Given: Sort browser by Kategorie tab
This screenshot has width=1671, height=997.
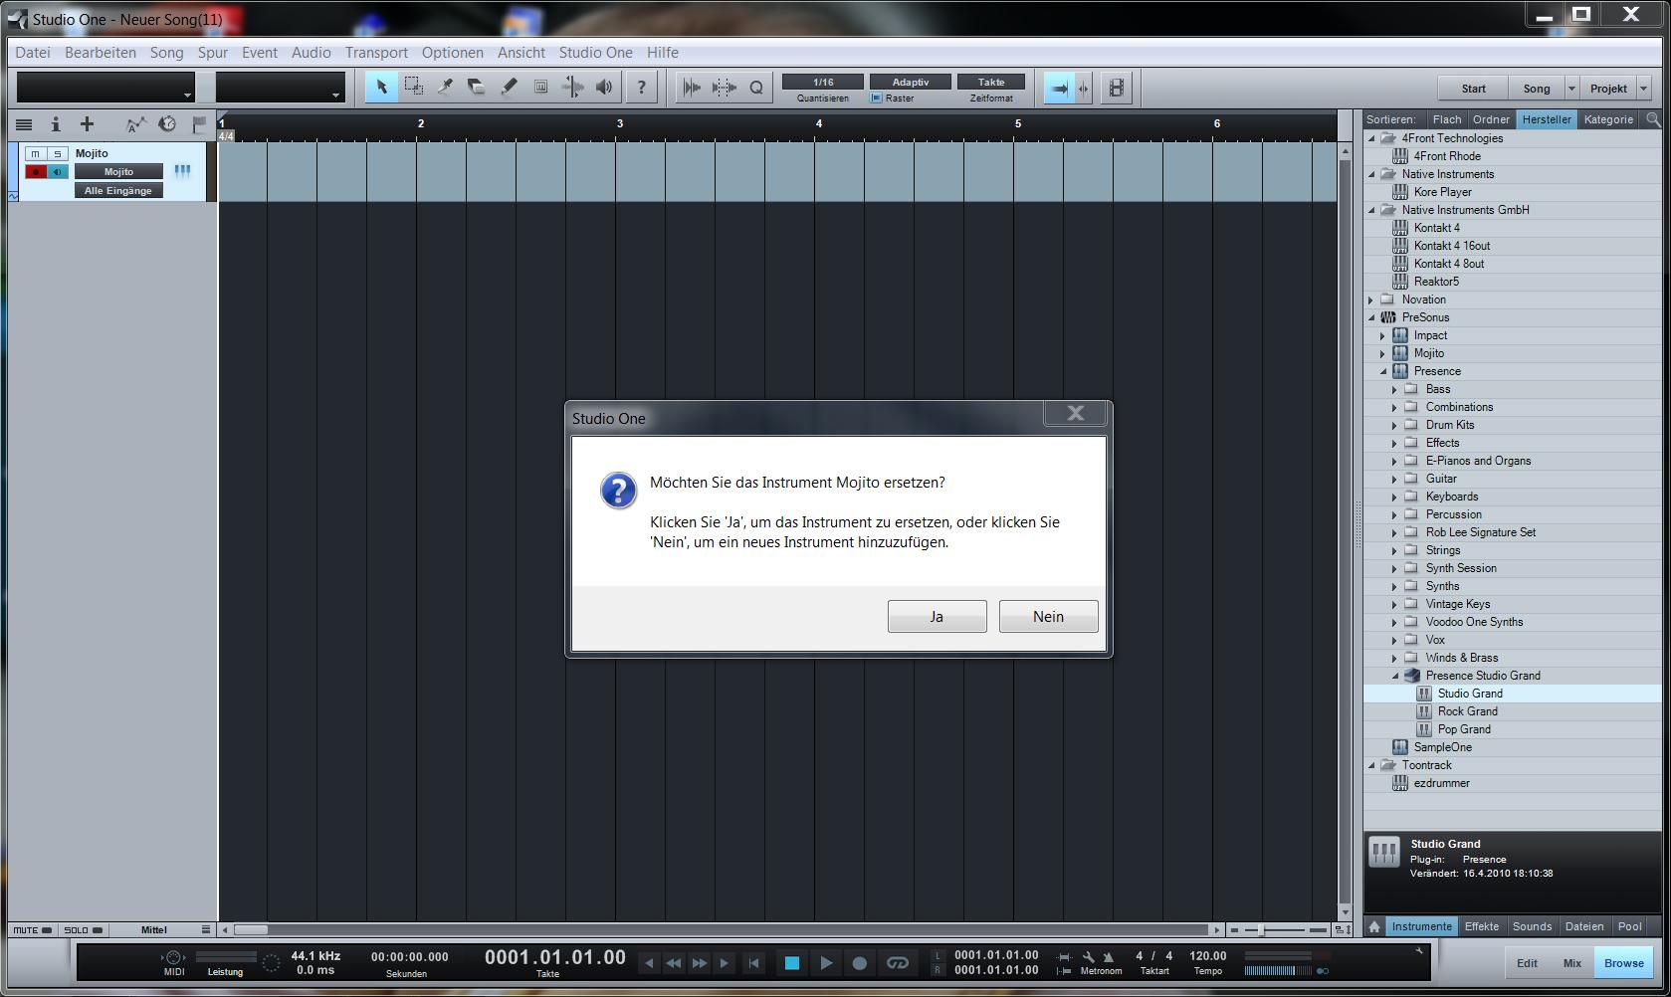Looking at the screenshot, I should pyautogui.click(x=1608, y=119).
